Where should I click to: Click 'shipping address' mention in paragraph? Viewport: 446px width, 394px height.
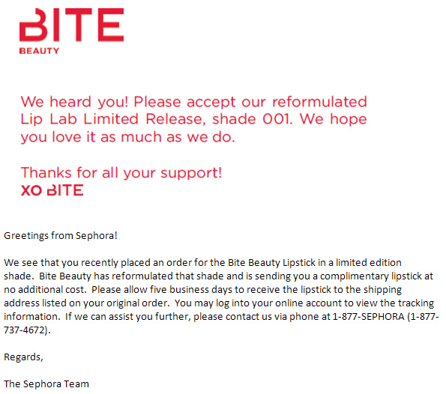click(383, 289)
